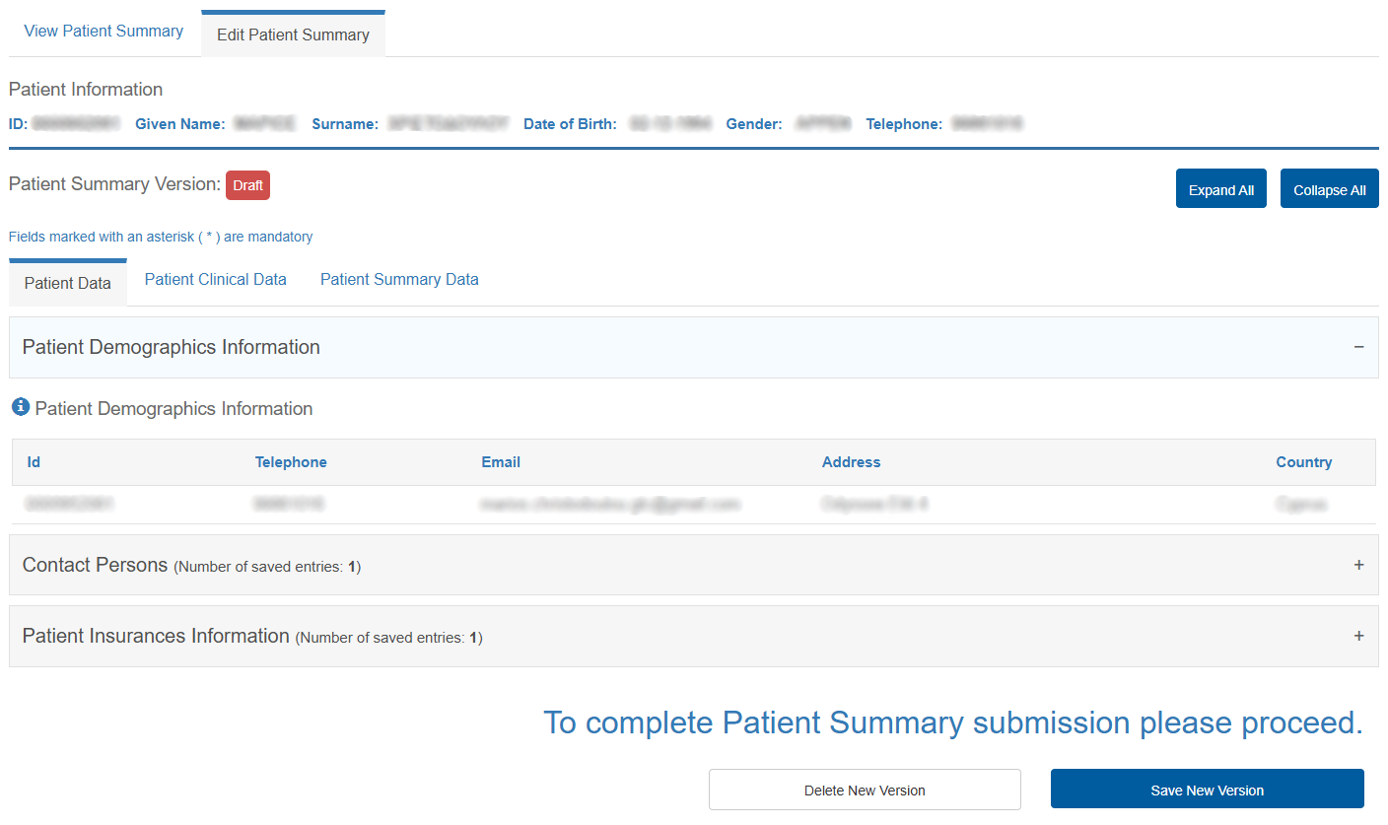
Task: Click the plus icon on Contact Persons
Action: [1358, 565]
